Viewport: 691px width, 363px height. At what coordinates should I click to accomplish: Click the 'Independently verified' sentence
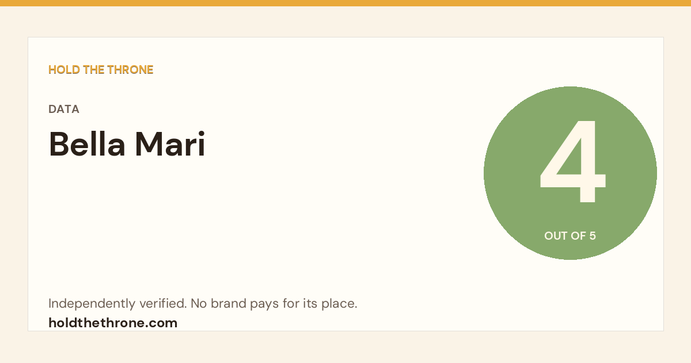tap(203, 304)
